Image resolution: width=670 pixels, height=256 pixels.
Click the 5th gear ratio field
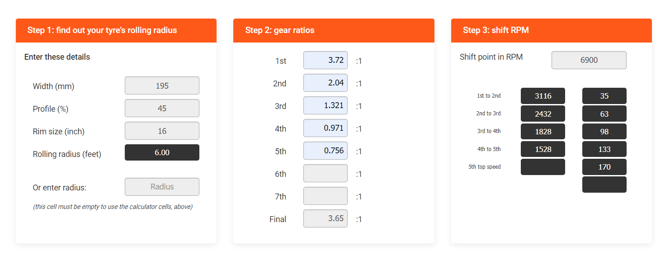tap(325, 151)
